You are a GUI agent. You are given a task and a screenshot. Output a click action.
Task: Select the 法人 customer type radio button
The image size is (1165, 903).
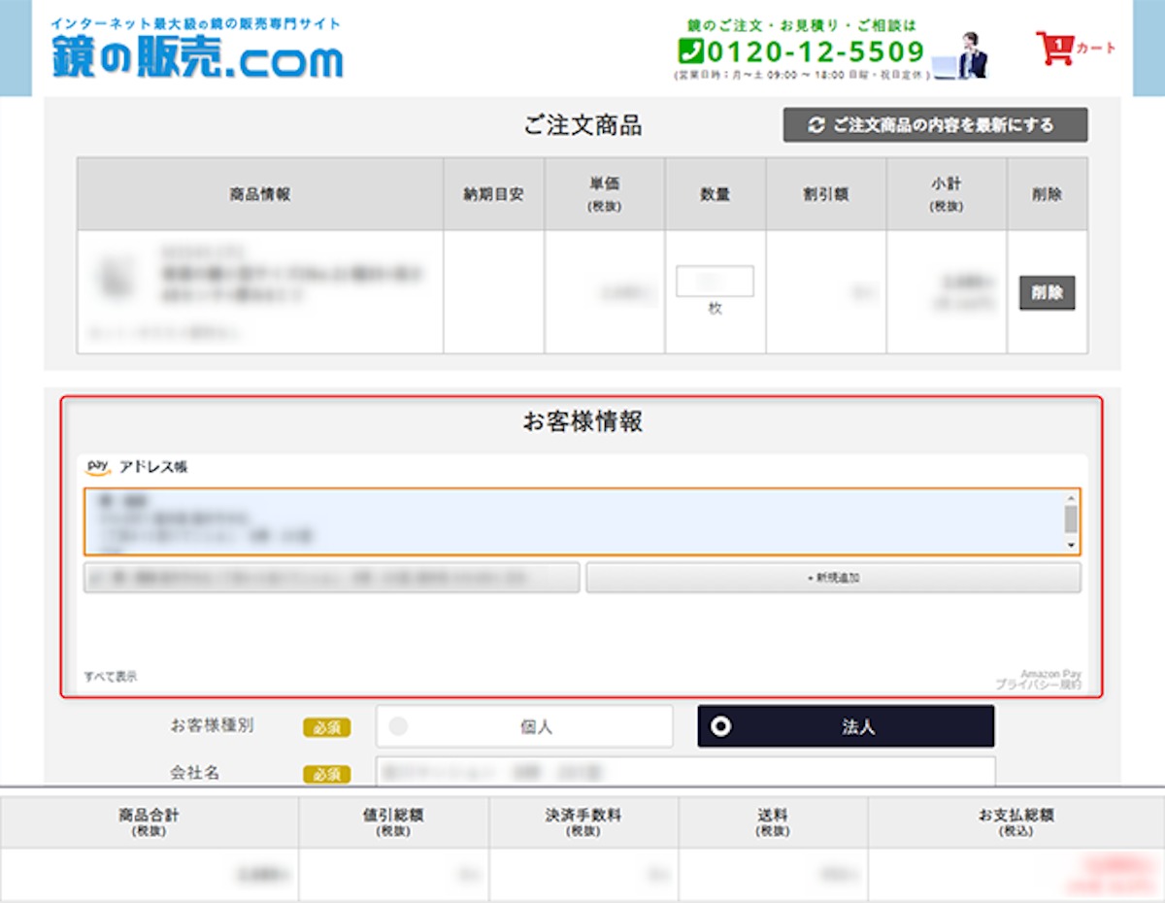pyautogui.click(x=721, y=726)
